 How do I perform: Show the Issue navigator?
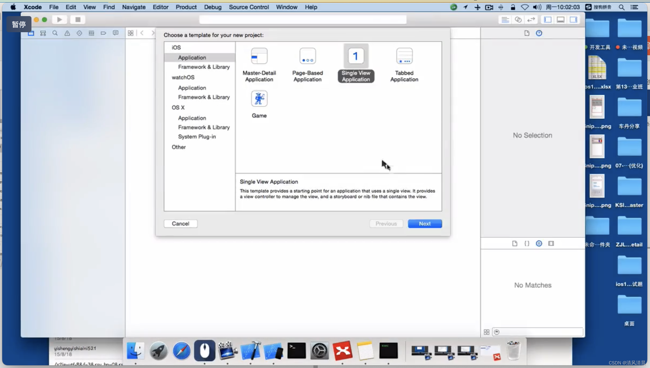pyautogui.click(x=67, y=33)
